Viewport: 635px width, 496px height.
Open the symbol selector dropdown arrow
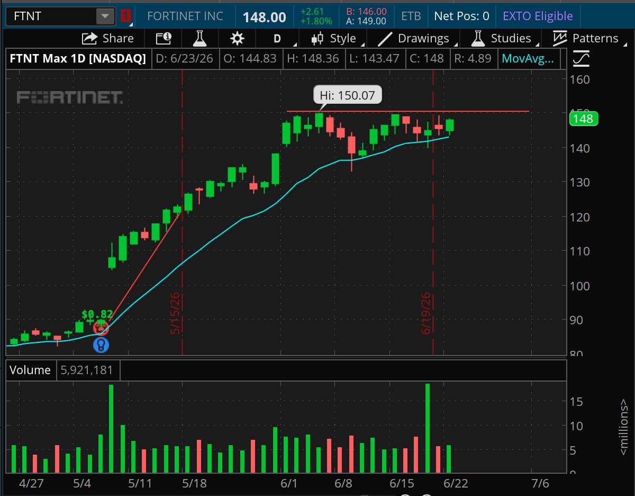105,16
